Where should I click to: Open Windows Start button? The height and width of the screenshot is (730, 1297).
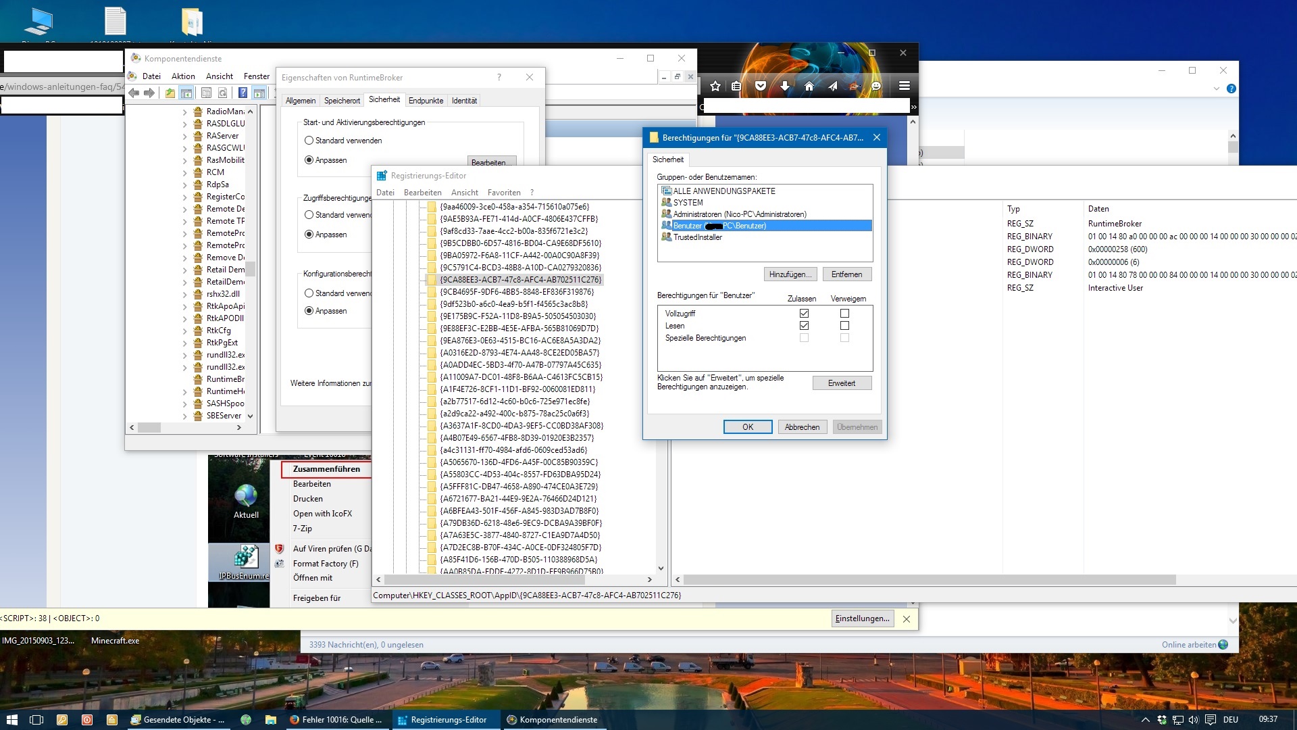coord(11,720)
